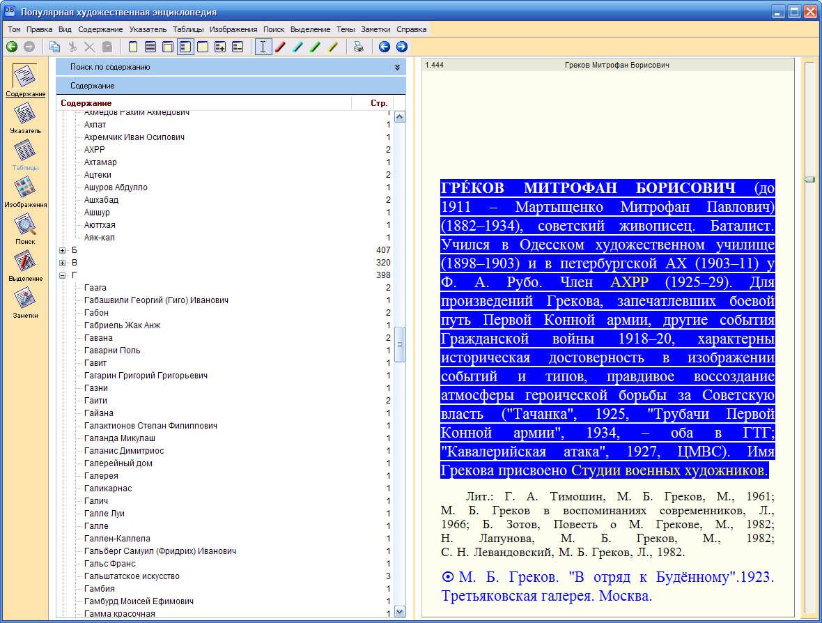The height and width of the screenshot is (623, 822).
Task: Open the "В отряд к Будённому" image link
Action: (x=607, y=586)
